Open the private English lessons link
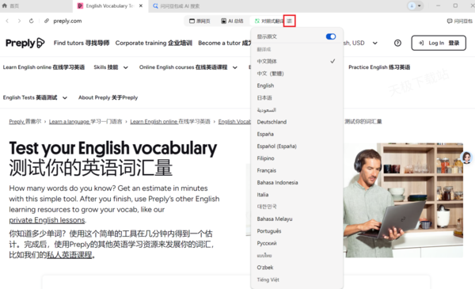 tap(47, 220)
